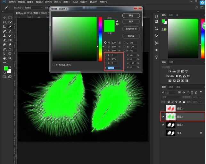The width and height of the screenshot is (206, 164).
Task: Select the Zoom magnifier tool
Action: click(10, 58)
